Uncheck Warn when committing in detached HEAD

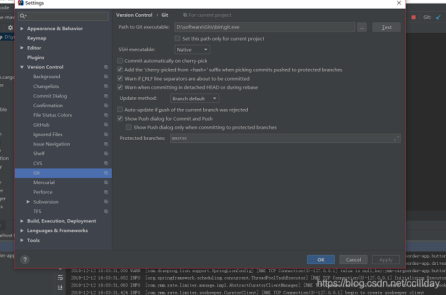pos(120,87)
